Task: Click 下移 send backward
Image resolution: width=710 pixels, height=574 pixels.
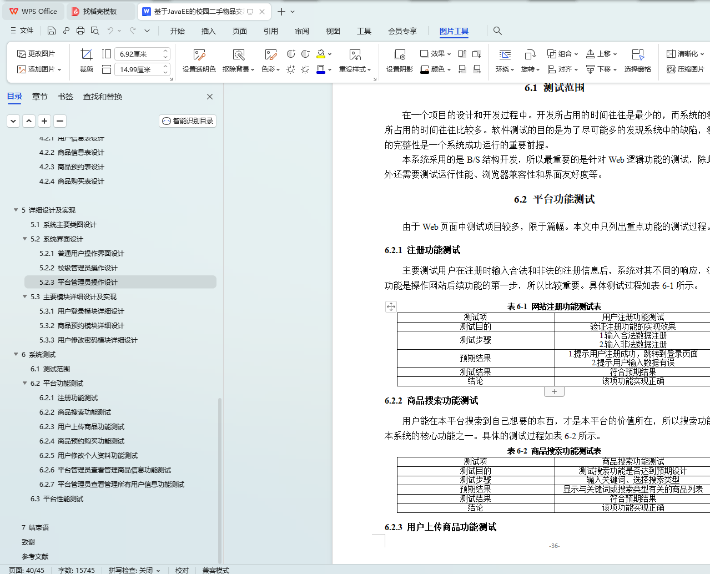Action: click(x=601, y=69)
